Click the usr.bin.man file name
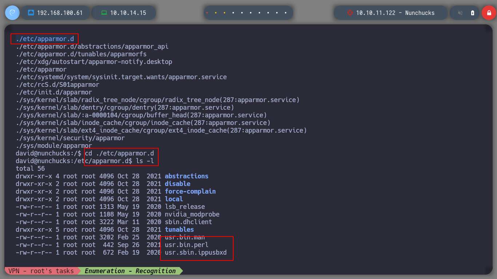 185,237
